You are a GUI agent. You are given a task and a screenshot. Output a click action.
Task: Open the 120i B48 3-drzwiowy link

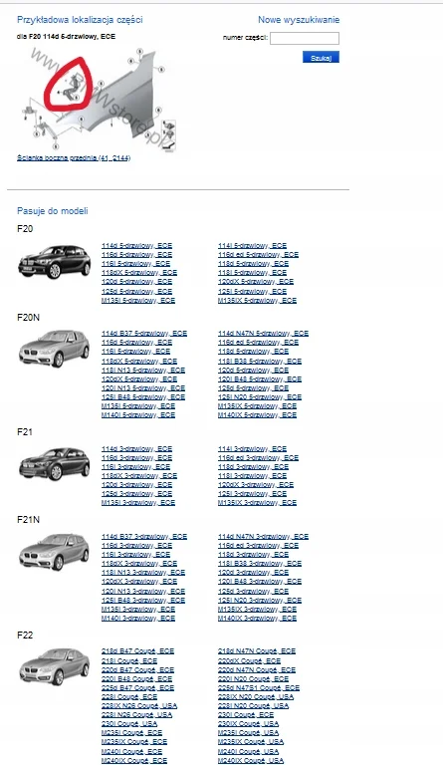pos(260,582)
